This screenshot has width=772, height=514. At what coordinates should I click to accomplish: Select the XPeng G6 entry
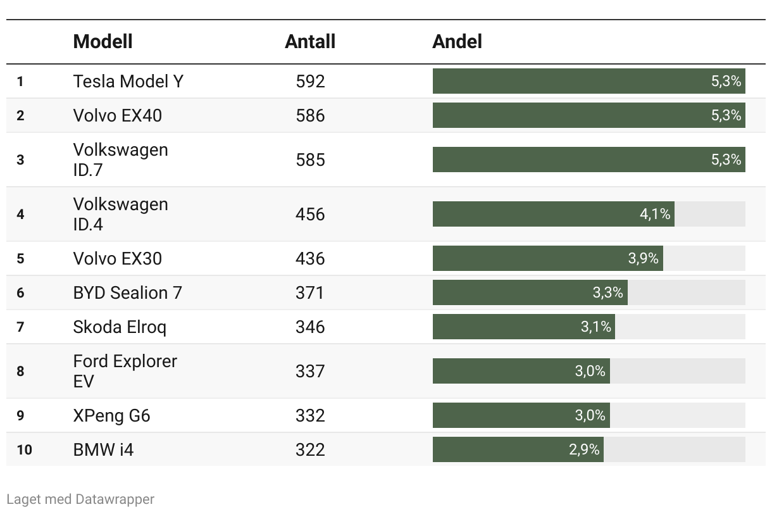coord(111,415)
